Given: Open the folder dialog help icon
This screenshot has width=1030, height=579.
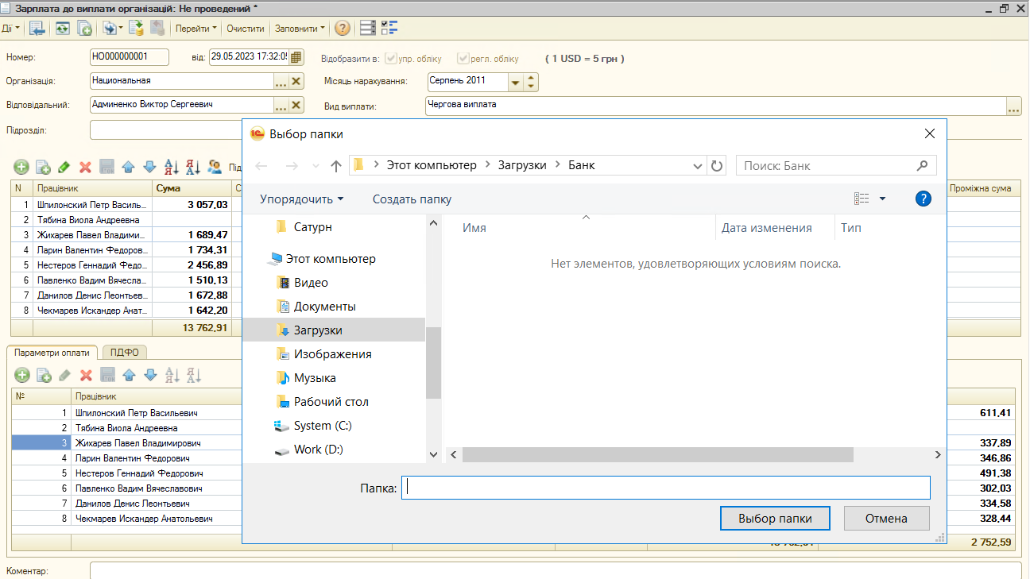Looking at the screenshot, I should [923, 199].
